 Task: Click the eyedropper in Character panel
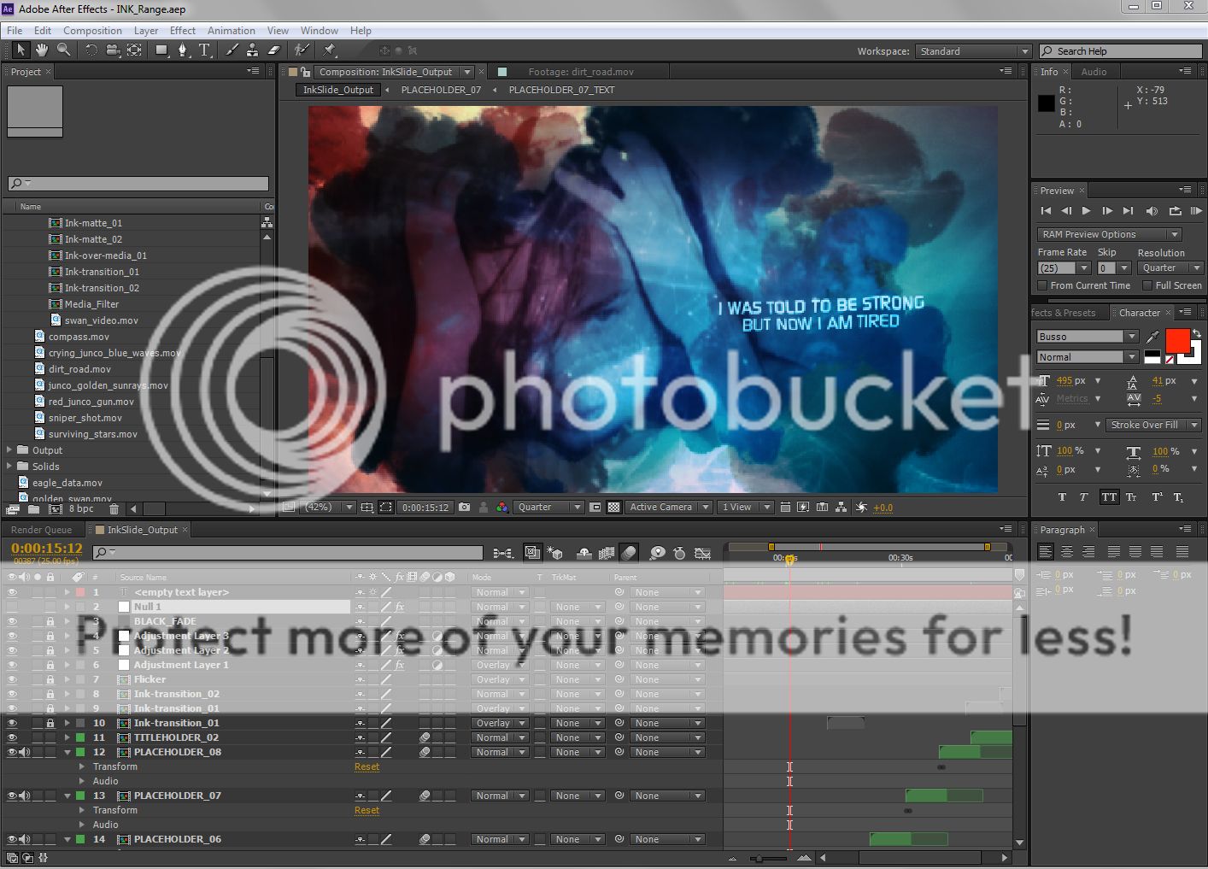pos(1152,337)
